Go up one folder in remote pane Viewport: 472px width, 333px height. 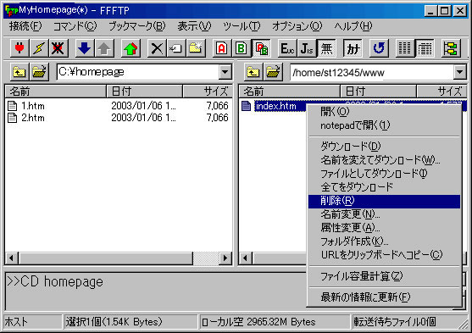253,72
